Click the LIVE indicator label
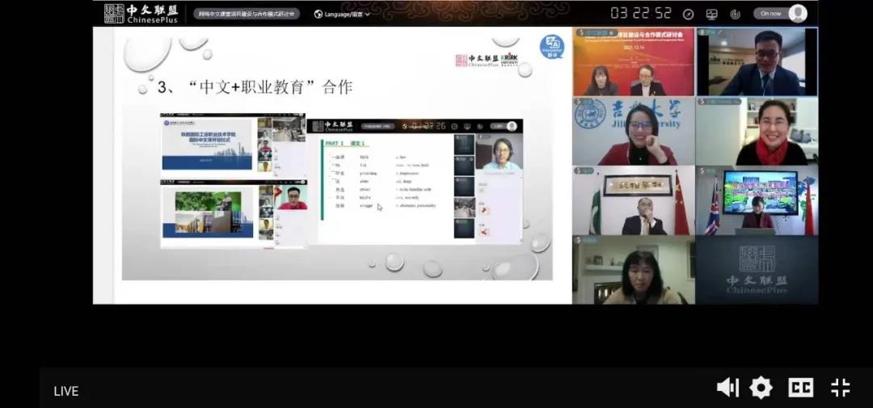 (x=65, y=391)
